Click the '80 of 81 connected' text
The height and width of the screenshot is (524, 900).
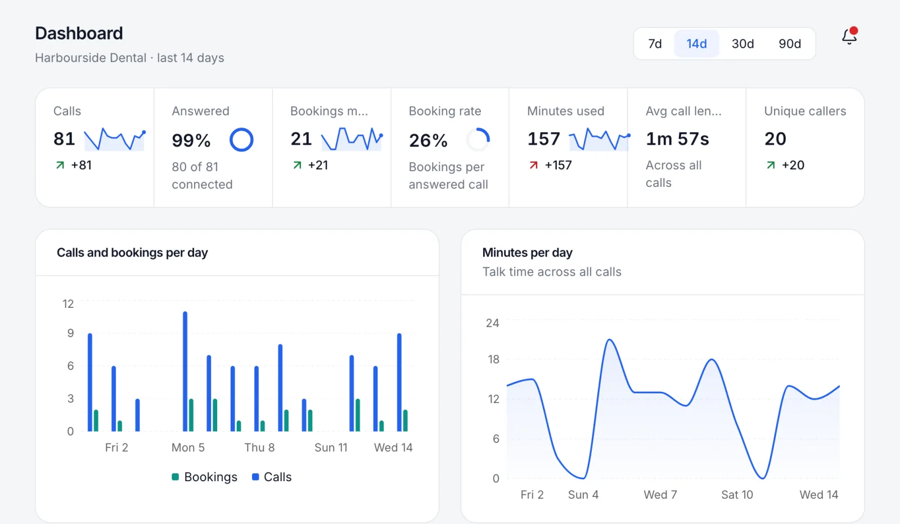pyautogui.click(x=202, y=176)
